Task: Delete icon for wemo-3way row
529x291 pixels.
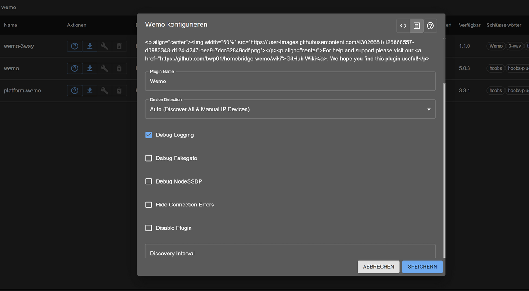Action: point(119,46)
